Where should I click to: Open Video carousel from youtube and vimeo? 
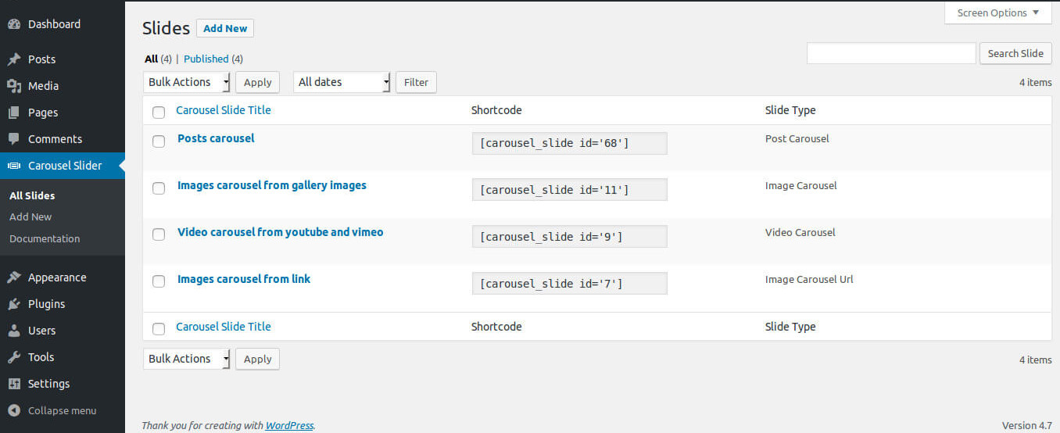tap(281, 232)
